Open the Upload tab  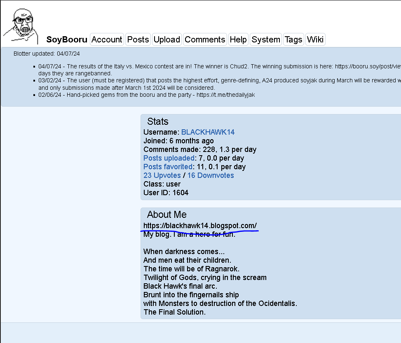[x=167, y=40]
